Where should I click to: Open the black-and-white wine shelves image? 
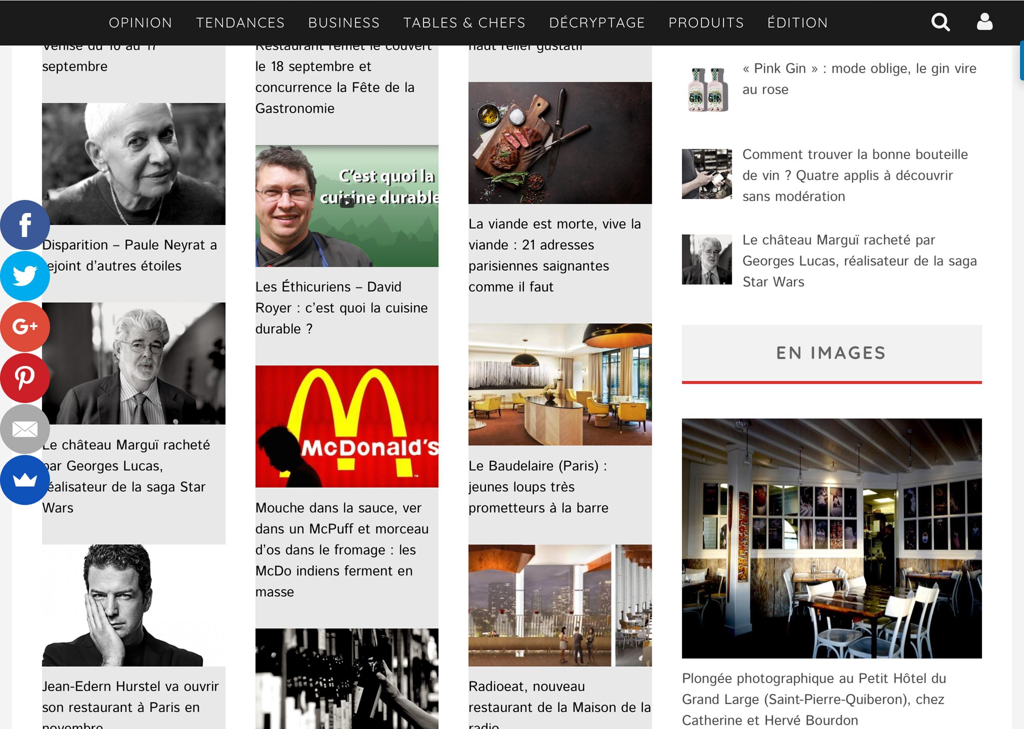347,678
